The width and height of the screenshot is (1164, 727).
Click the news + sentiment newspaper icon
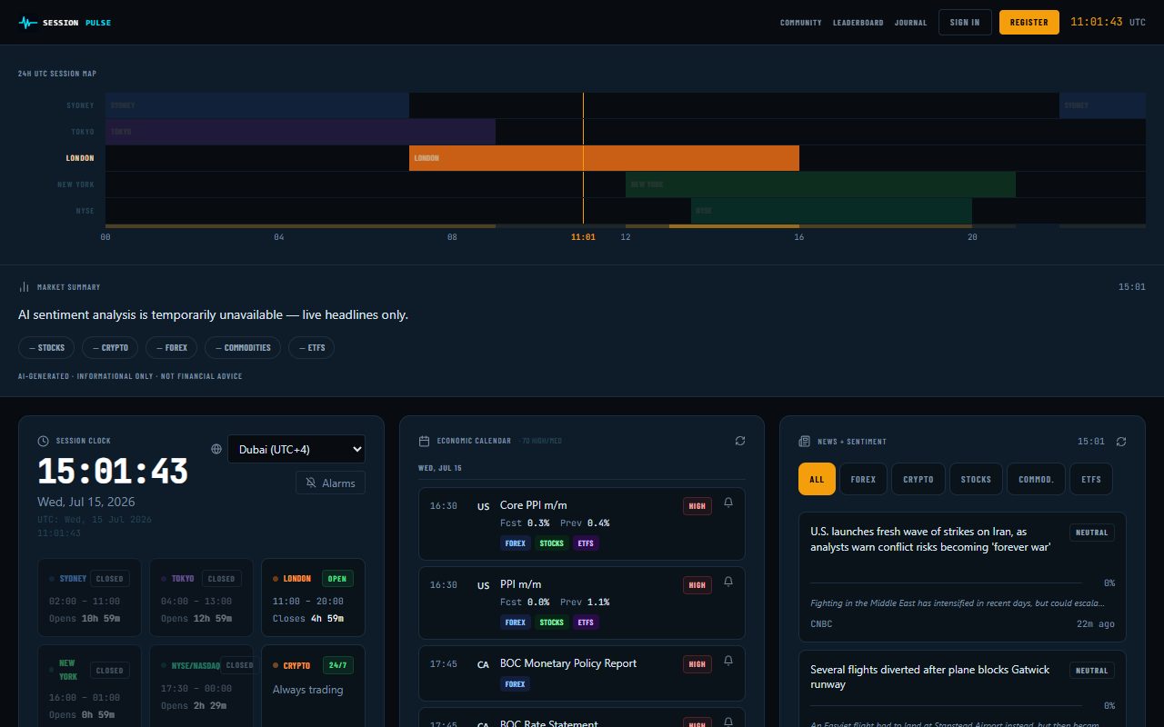click(804, 442)
